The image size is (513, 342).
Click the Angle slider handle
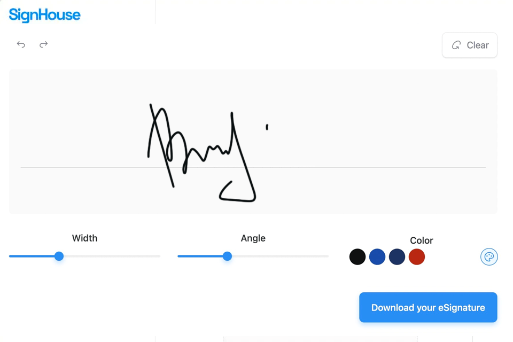pos(227,256)
